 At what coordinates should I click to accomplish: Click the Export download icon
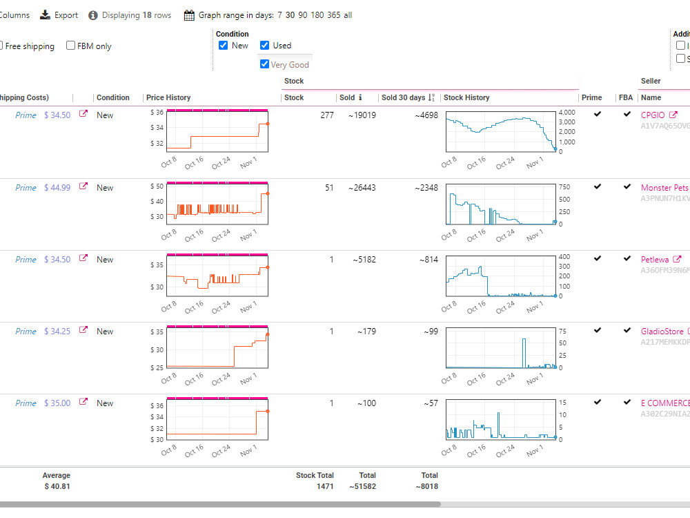[x=45, y=15]
